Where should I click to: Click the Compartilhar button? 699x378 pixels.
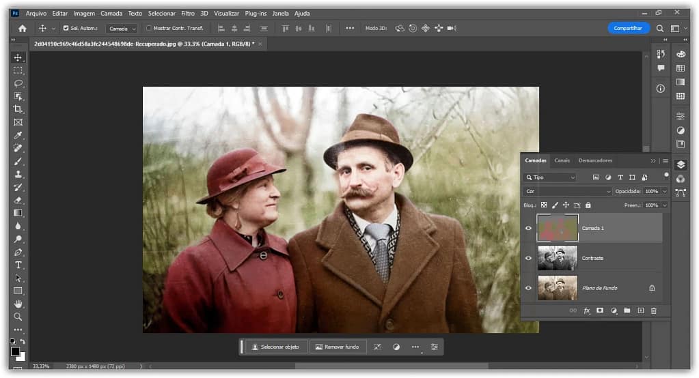coord(628,28)
